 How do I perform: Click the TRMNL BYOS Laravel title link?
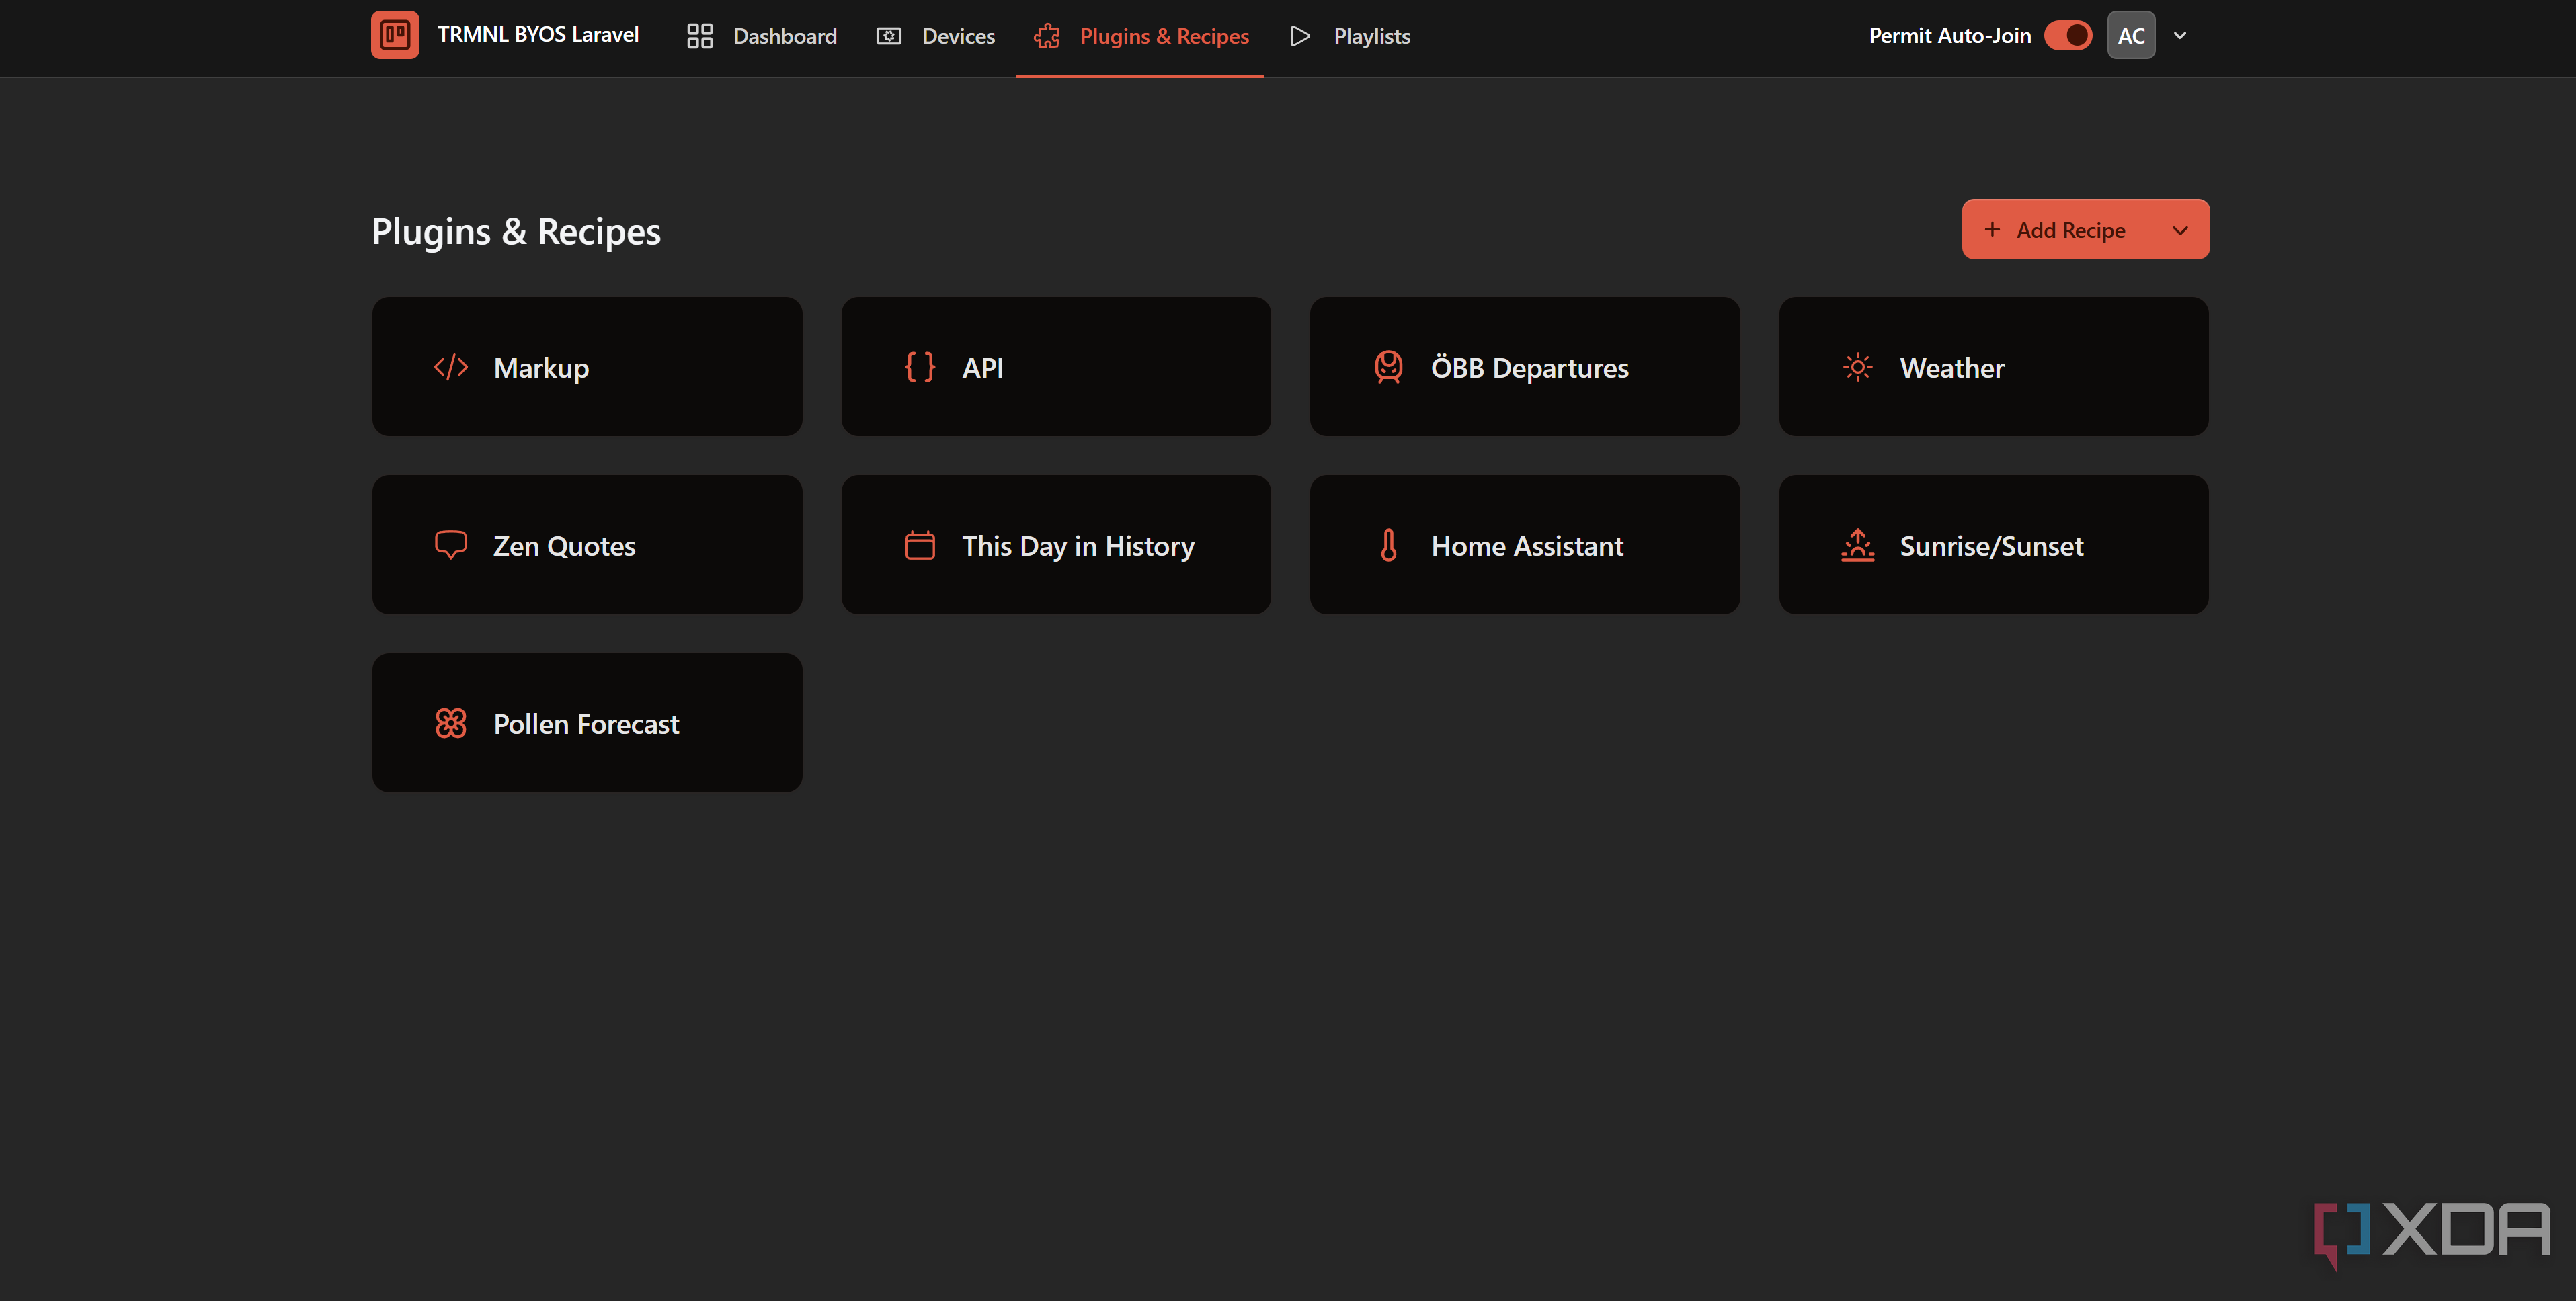coord(538,35)
